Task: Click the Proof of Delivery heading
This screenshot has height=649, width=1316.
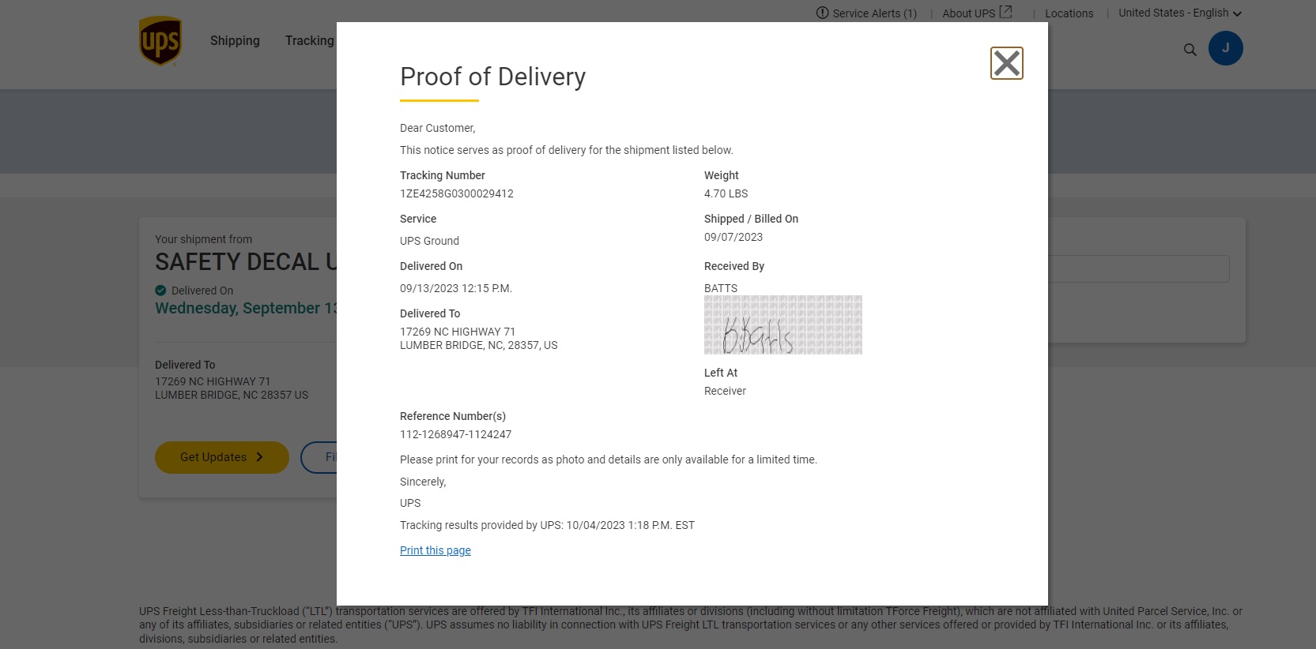Action: [x=493, y=77]
